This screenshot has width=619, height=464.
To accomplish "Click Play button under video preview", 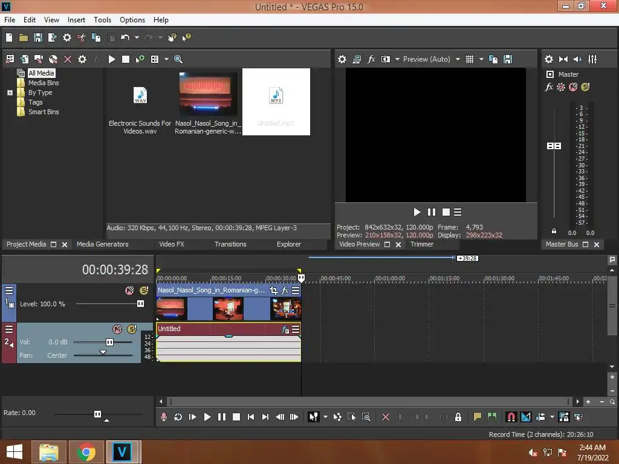I will 416,212.
